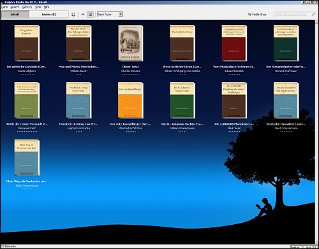Open Ein St.-Johannis-Nachts-Traum cover

tap(182, 101)
